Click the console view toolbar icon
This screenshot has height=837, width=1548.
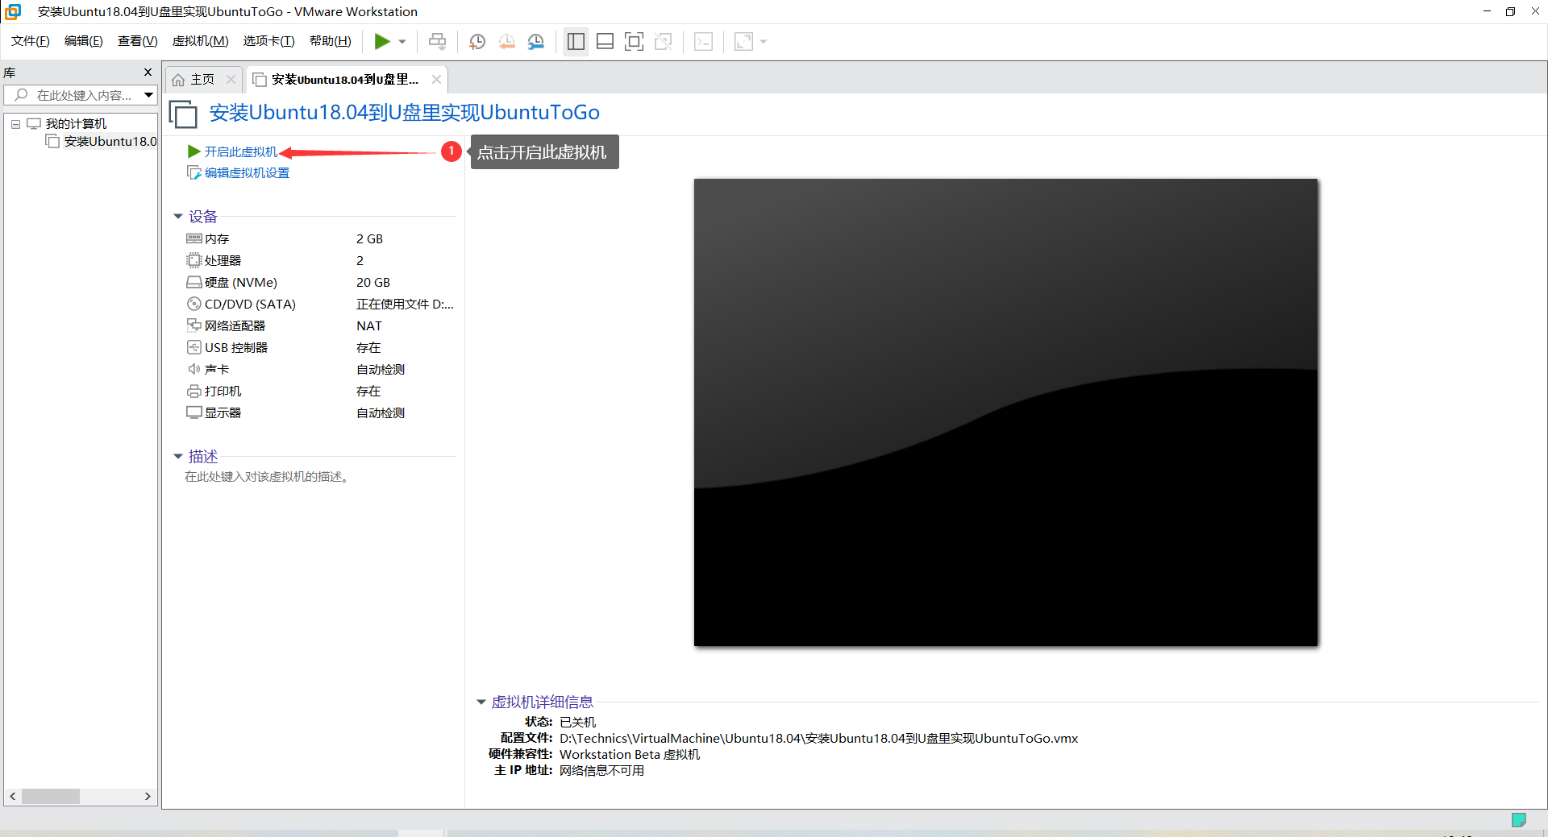point(703,41)
